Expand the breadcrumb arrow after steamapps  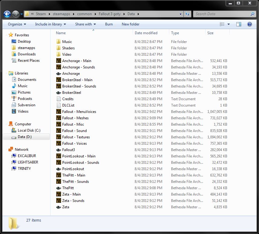point(73,14)
